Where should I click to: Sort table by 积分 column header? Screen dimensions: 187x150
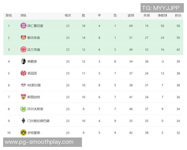click(x=178, y=15)
